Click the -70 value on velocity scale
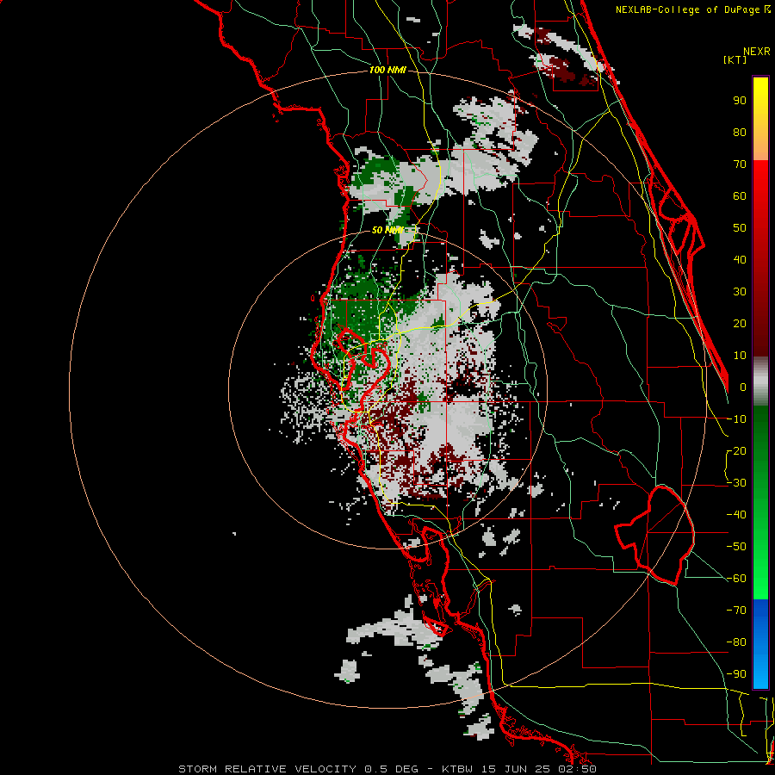 736,611
